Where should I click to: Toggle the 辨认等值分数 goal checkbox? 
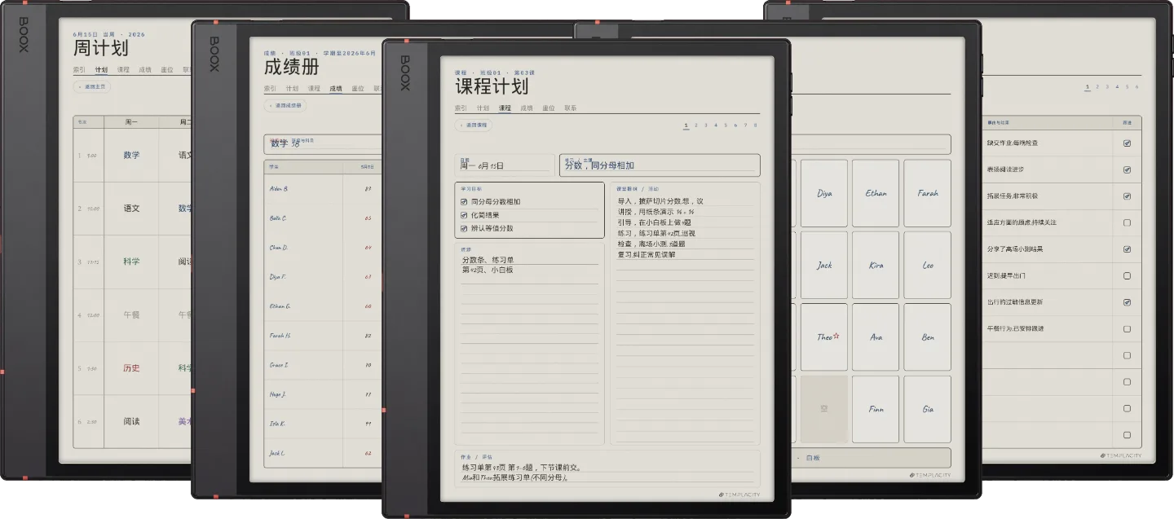[x=464, y=228]
